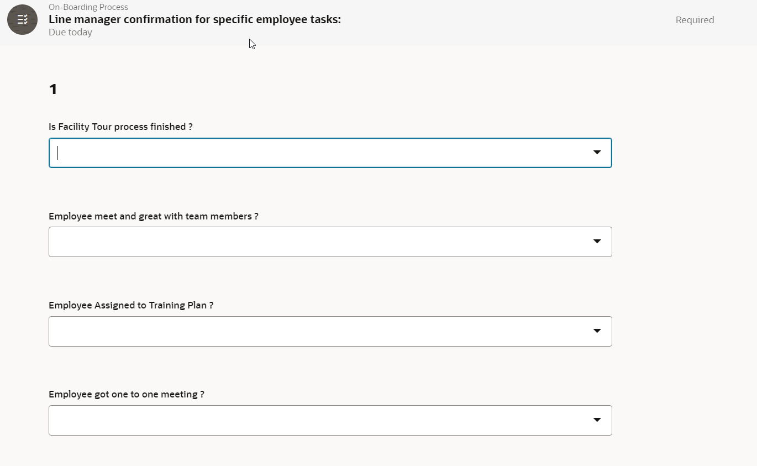757x466 pixels.
Task: Expand the one to one meeting dropdown arrow
Action: [597, 420]
